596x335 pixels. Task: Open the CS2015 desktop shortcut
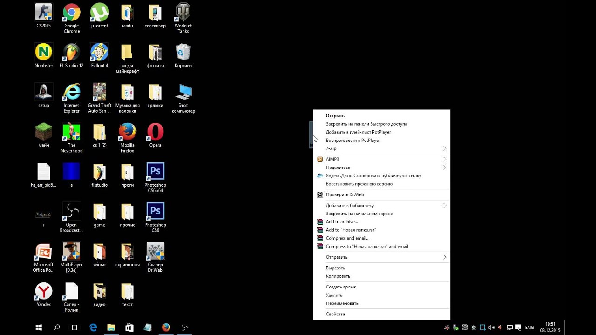(x=43, y=15)
